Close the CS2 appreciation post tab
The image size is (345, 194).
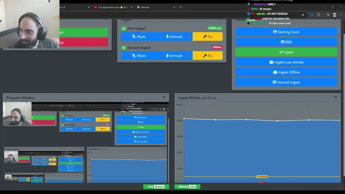[x=132, y=7]
